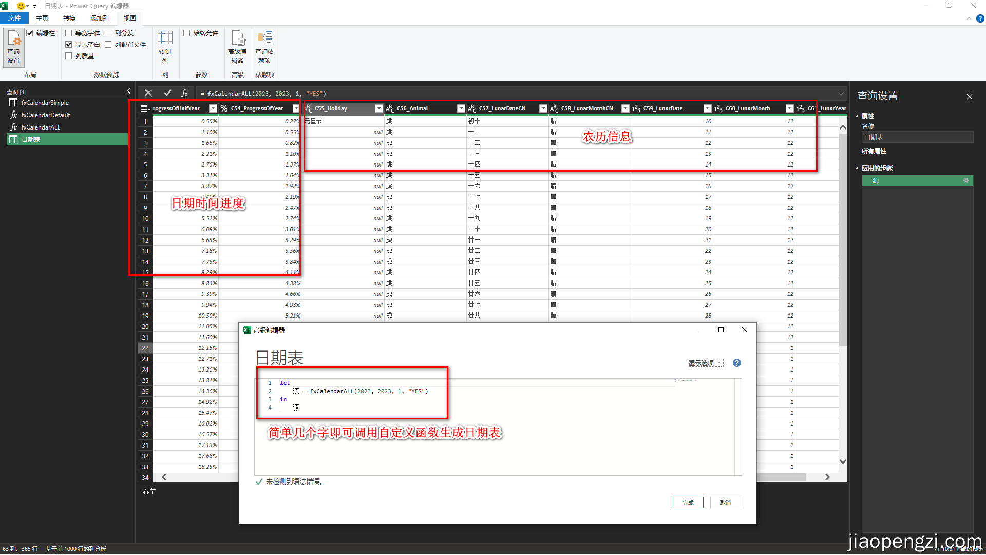Enable the 列质量 column quality checkbox
This screenshot has height=555, width=986.
click(x=69, y=56)
